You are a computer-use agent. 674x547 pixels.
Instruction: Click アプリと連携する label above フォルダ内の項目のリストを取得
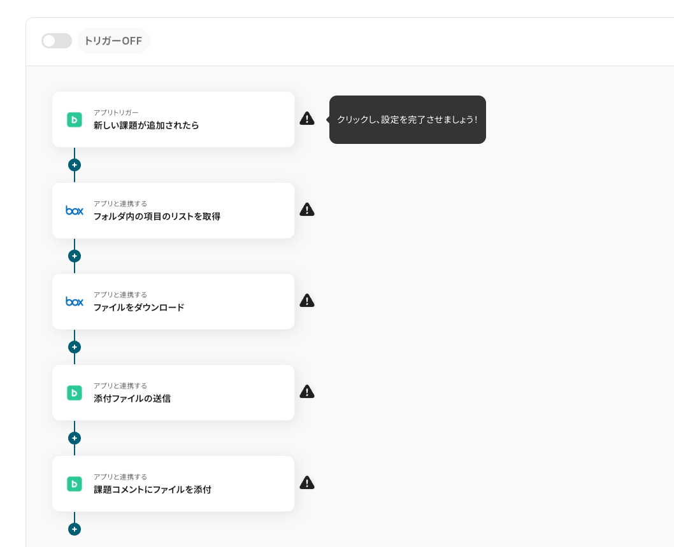pyautogui.click(x=120, y=204)
